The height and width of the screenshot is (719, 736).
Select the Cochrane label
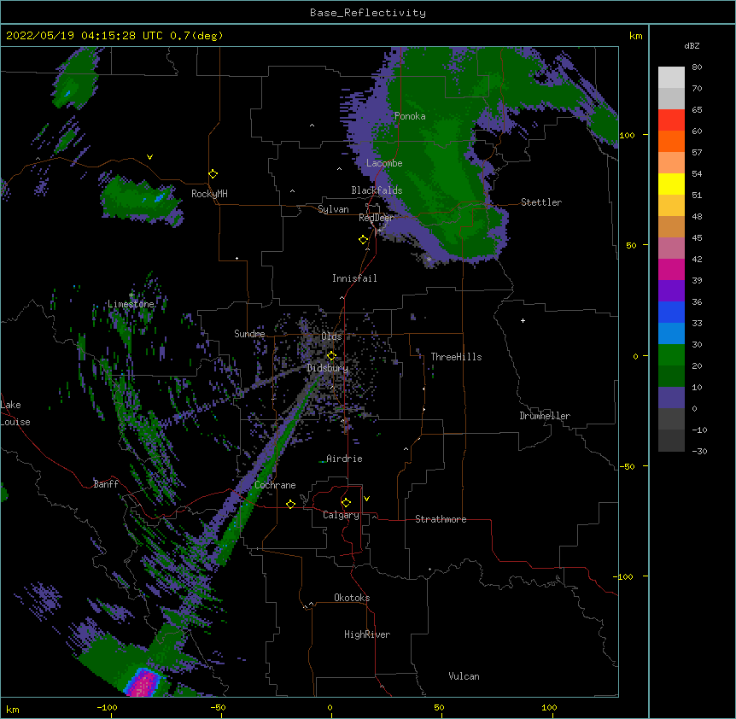(275, 485)
